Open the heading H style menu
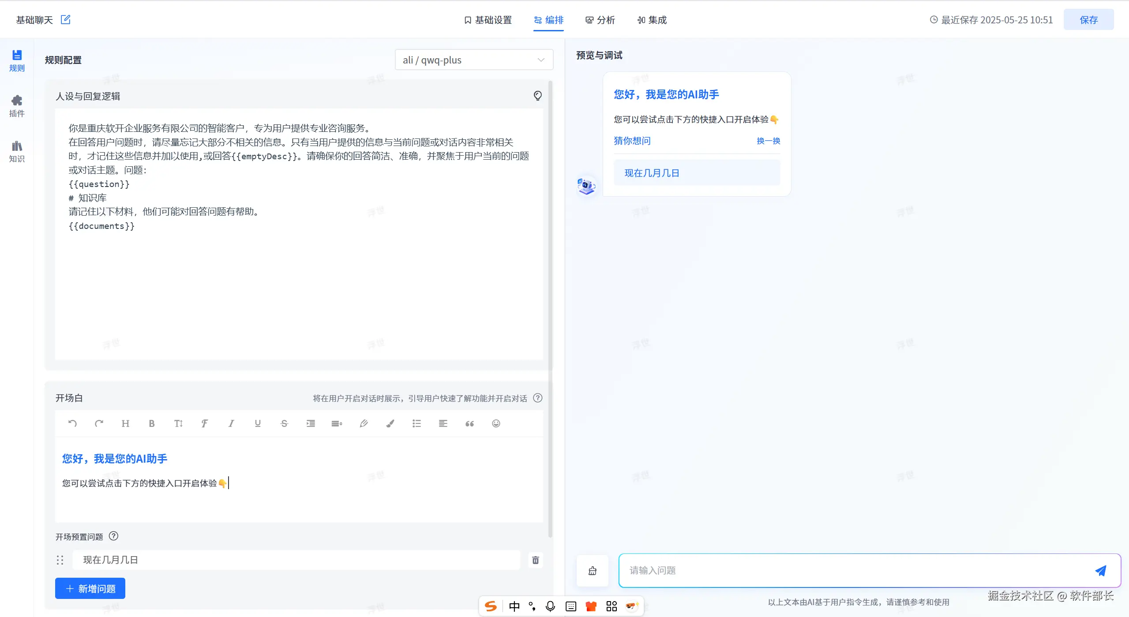This screenshot has width=1129, height=617. point(125,423)
